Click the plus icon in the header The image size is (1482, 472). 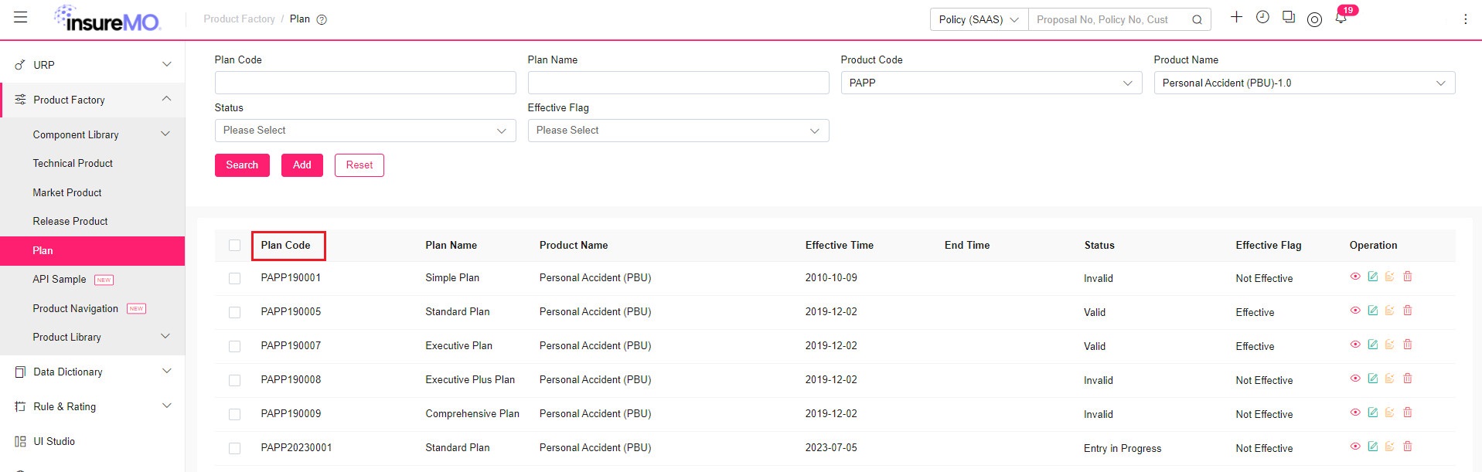tap(1236, 17)
